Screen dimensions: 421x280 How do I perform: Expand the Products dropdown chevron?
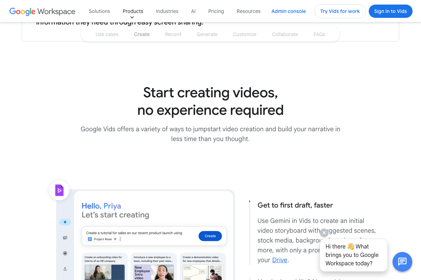pyautogui.click(x=132, y=17)
